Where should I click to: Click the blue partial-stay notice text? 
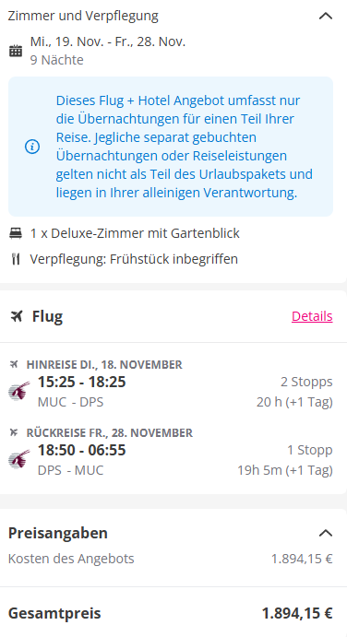185,147
